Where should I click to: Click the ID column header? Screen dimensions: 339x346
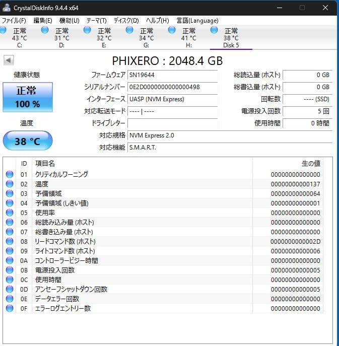click(x=24, y=164)
